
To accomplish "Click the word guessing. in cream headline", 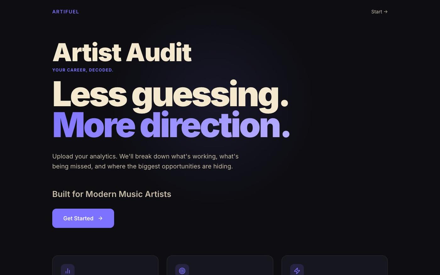I will (210, 96).
